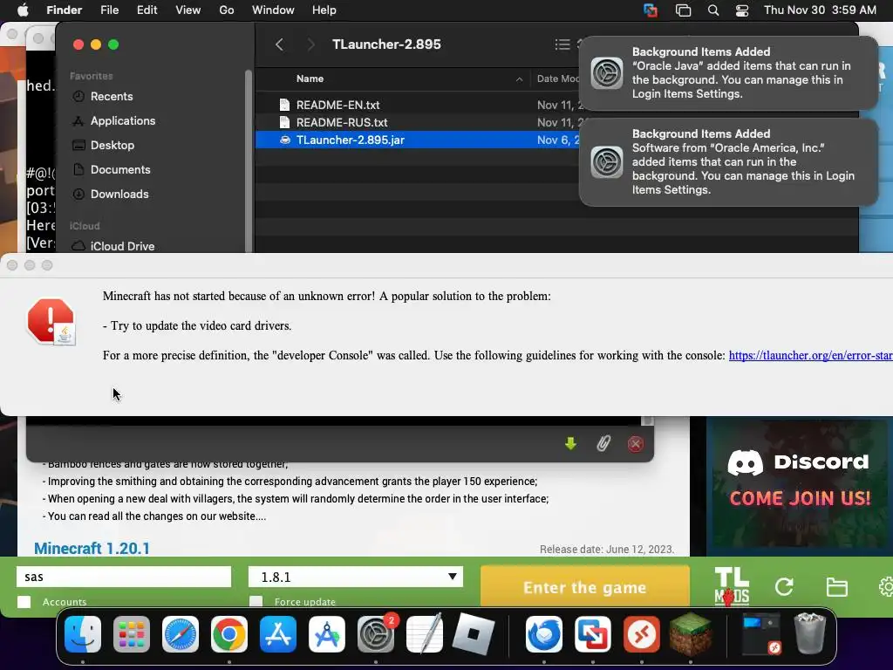This screenshot has width=893, height=670.
Task: Click the paperclip attach icon in console
Action: [x=603, y=443]
